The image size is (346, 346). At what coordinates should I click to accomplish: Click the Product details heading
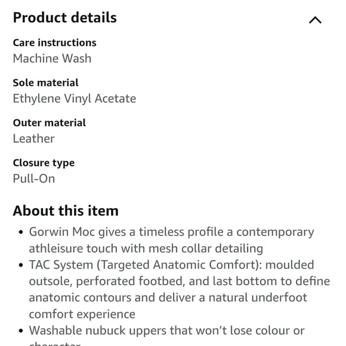(x=64, y=17)
